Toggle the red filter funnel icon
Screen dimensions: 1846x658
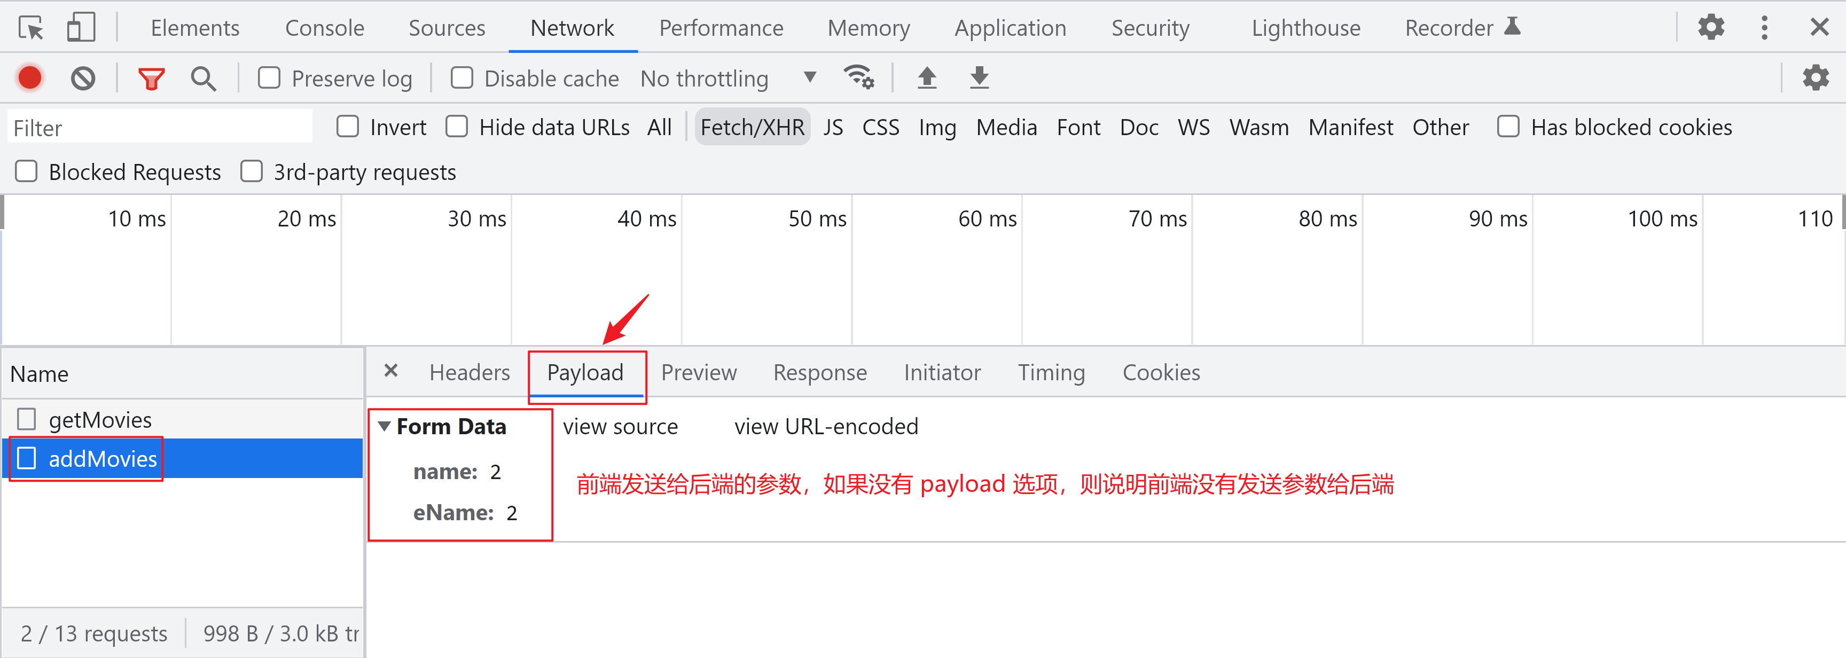[x=151, y=78]
